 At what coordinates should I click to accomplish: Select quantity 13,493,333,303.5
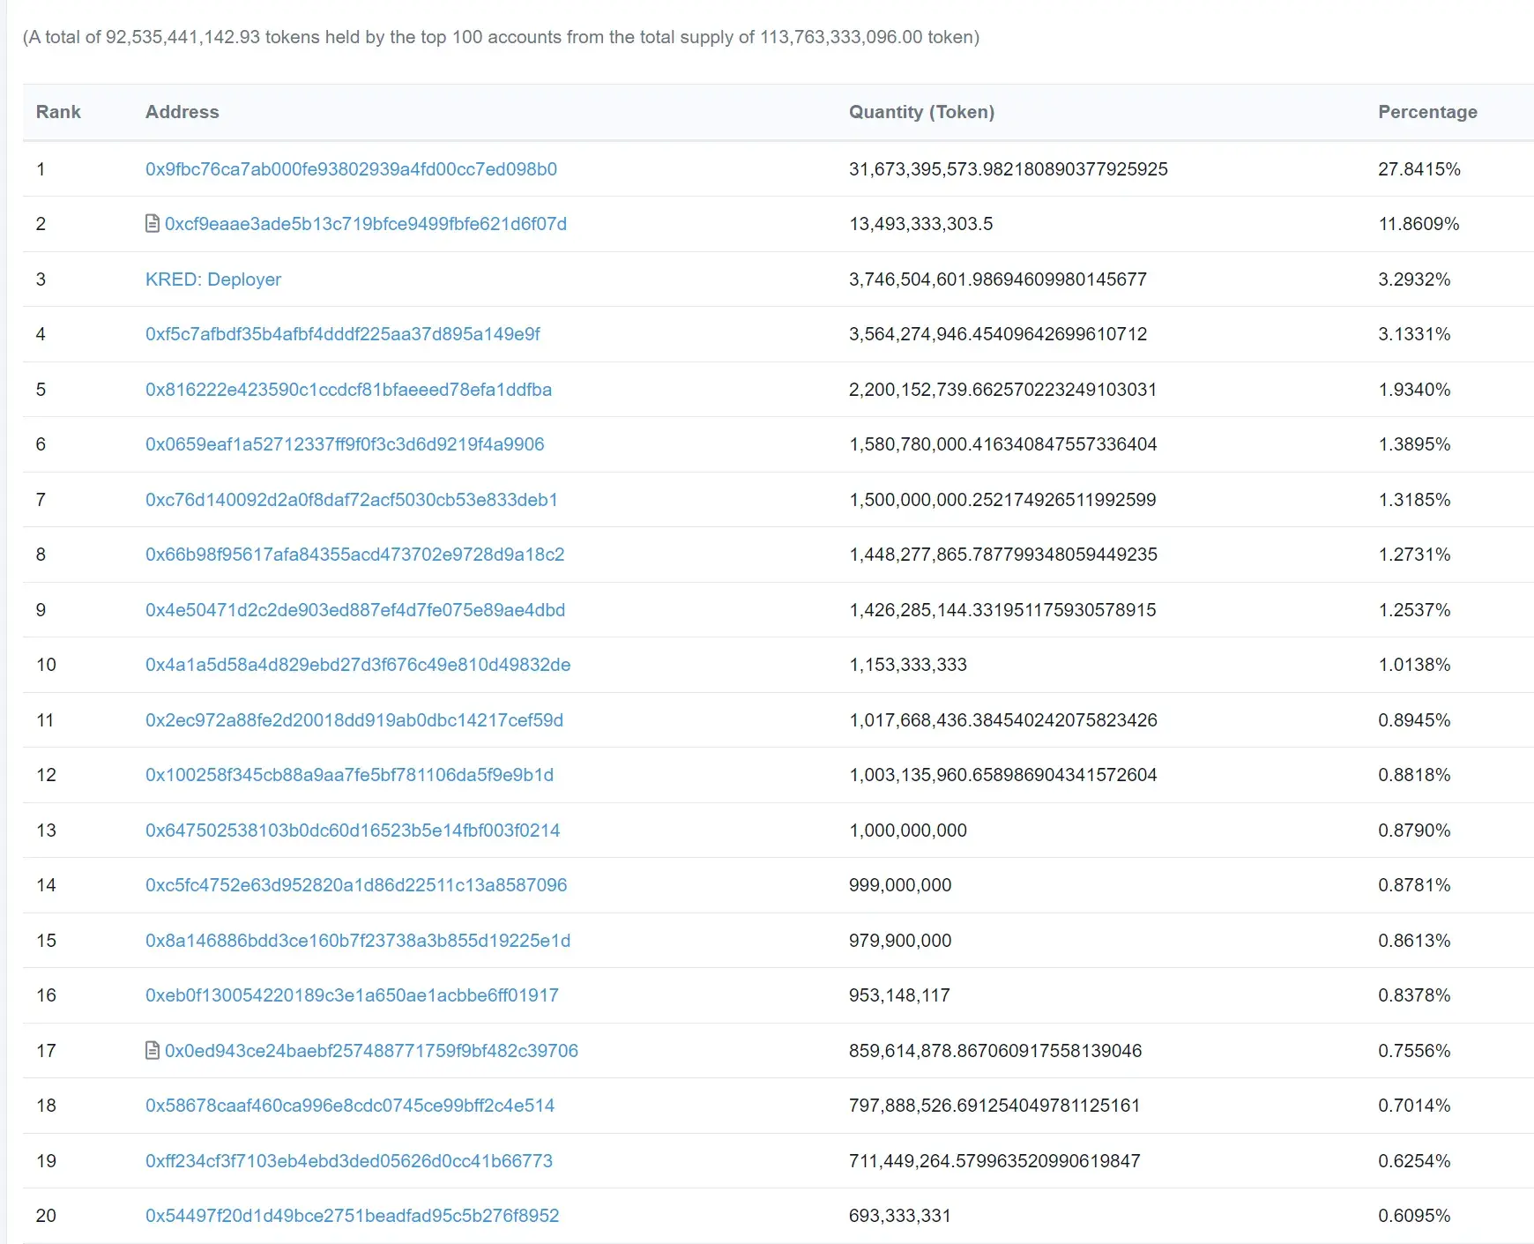[x=921, y=224]
